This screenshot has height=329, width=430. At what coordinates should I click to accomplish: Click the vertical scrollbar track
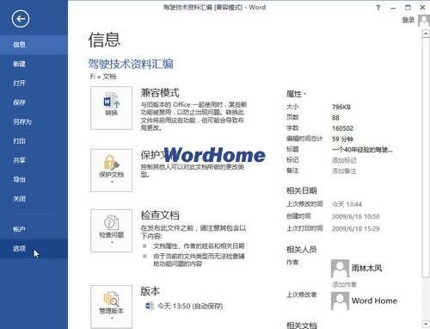pos(426,299)
